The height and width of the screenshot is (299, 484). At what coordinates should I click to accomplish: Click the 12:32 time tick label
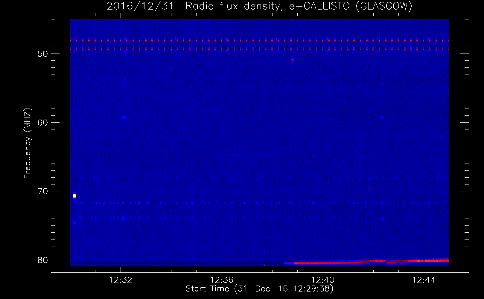[x=121, y=280]
